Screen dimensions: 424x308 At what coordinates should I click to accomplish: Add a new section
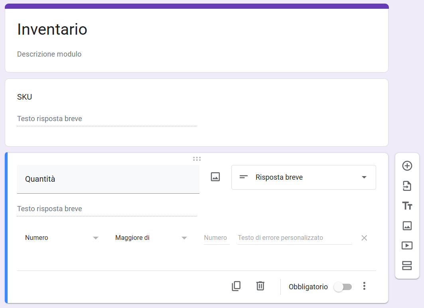pos(407,265)
